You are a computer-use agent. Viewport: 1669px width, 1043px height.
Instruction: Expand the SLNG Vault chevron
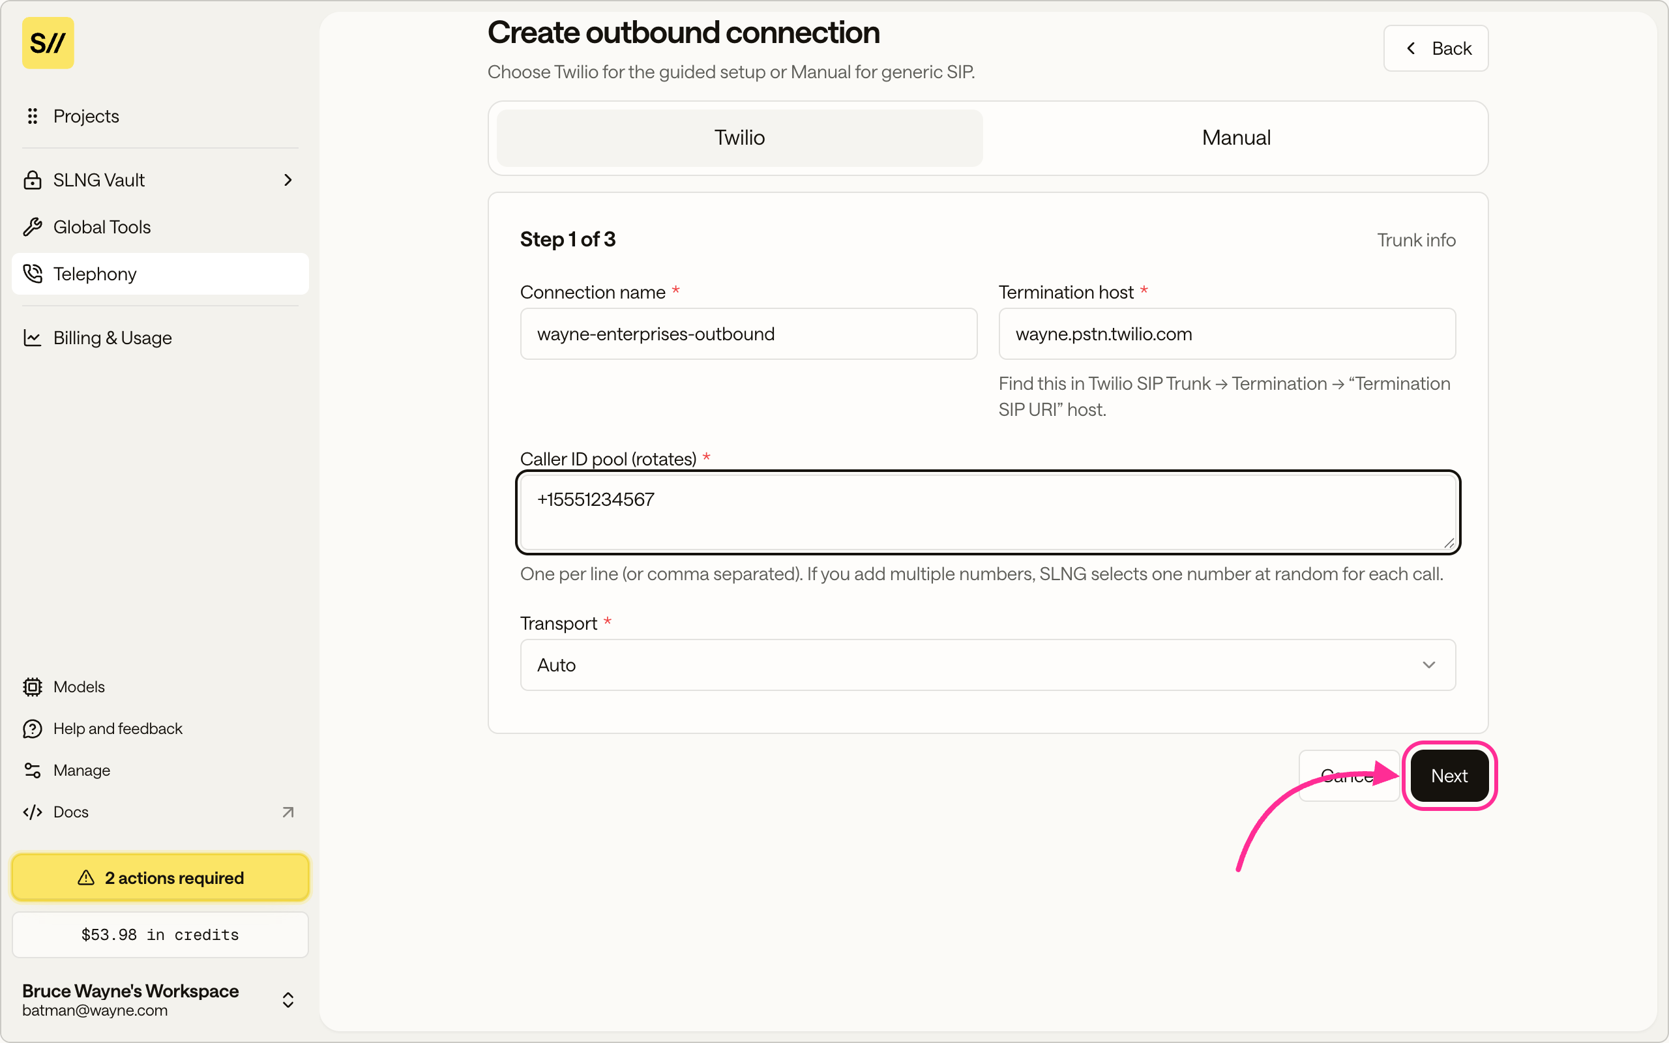[288, 180]
